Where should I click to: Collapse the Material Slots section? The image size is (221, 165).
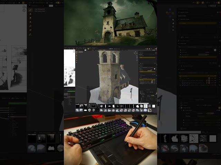[179, 19]
